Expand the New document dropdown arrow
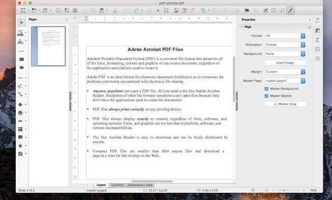 (x=28, y=10)
